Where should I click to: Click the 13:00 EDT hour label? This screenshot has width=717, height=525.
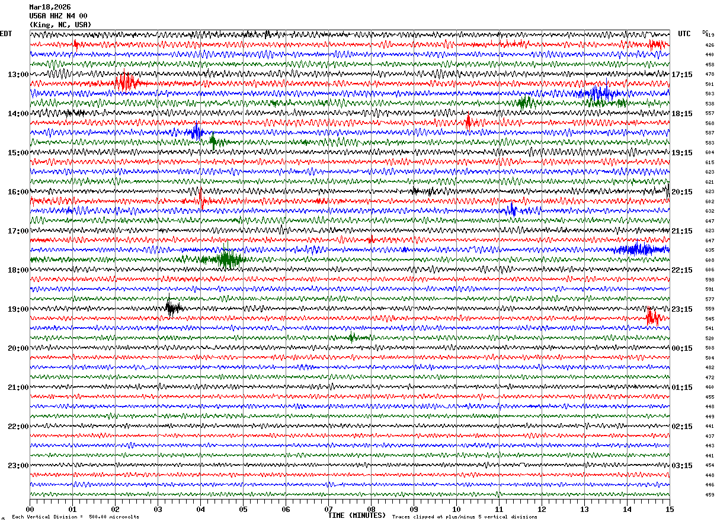tap(18, 75)
